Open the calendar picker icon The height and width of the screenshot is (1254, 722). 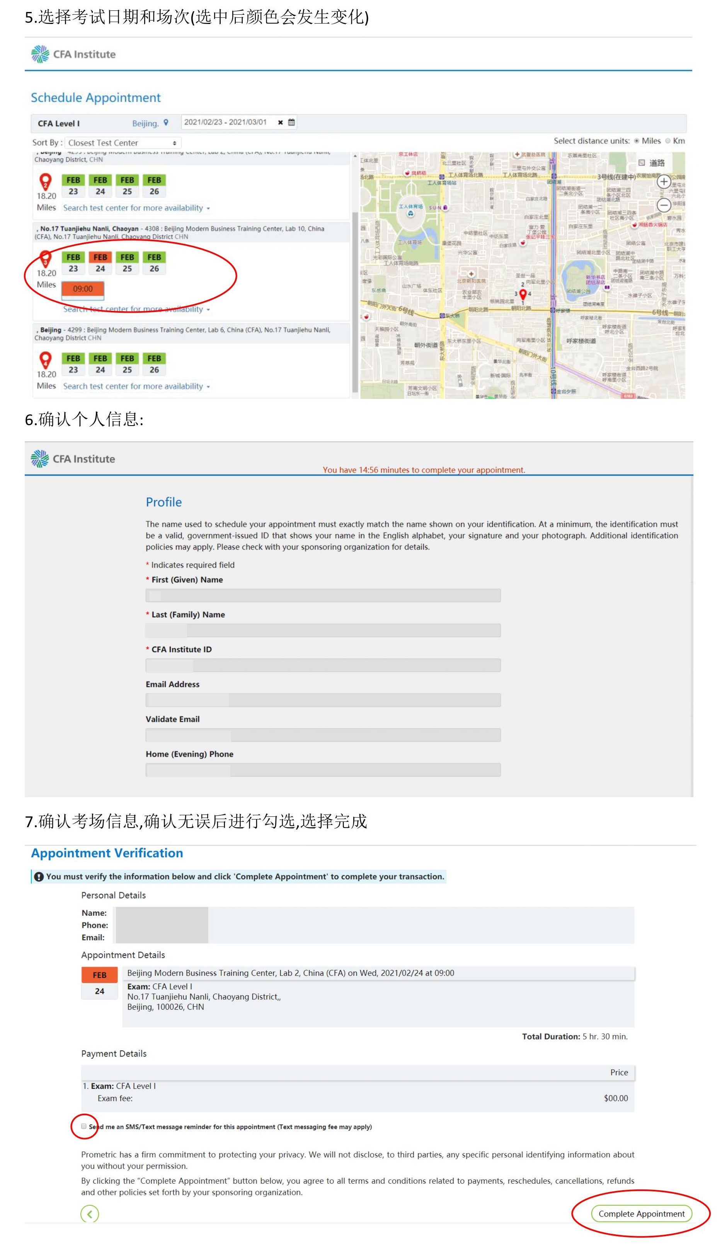[x=291, y=122]
